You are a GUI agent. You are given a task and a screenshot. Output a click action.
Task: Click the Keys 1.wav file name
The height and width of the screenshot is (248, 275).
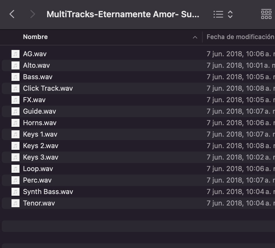[40, 134]
